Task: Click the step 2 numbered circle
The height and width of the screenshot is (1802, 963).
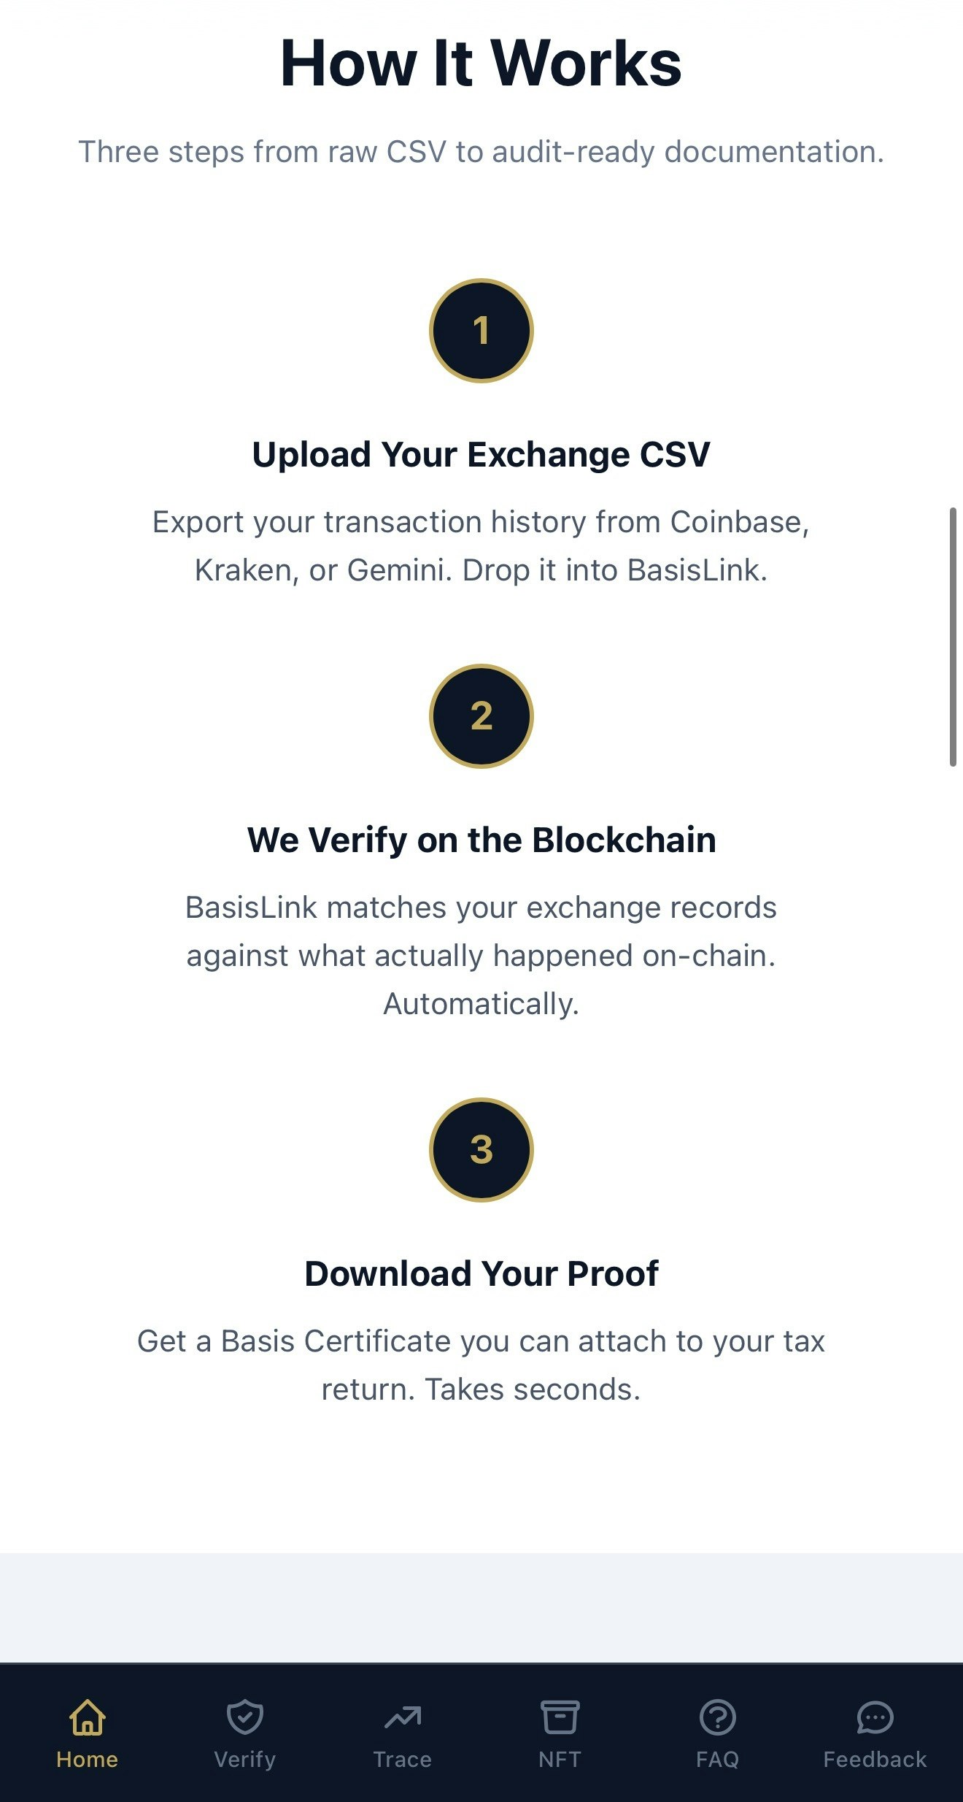Action: (481, 716)
